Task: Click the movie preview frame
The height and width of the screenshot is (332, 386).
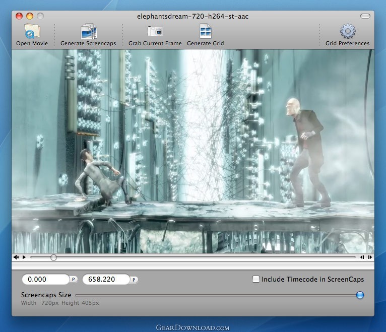Action: pos(193,151)
